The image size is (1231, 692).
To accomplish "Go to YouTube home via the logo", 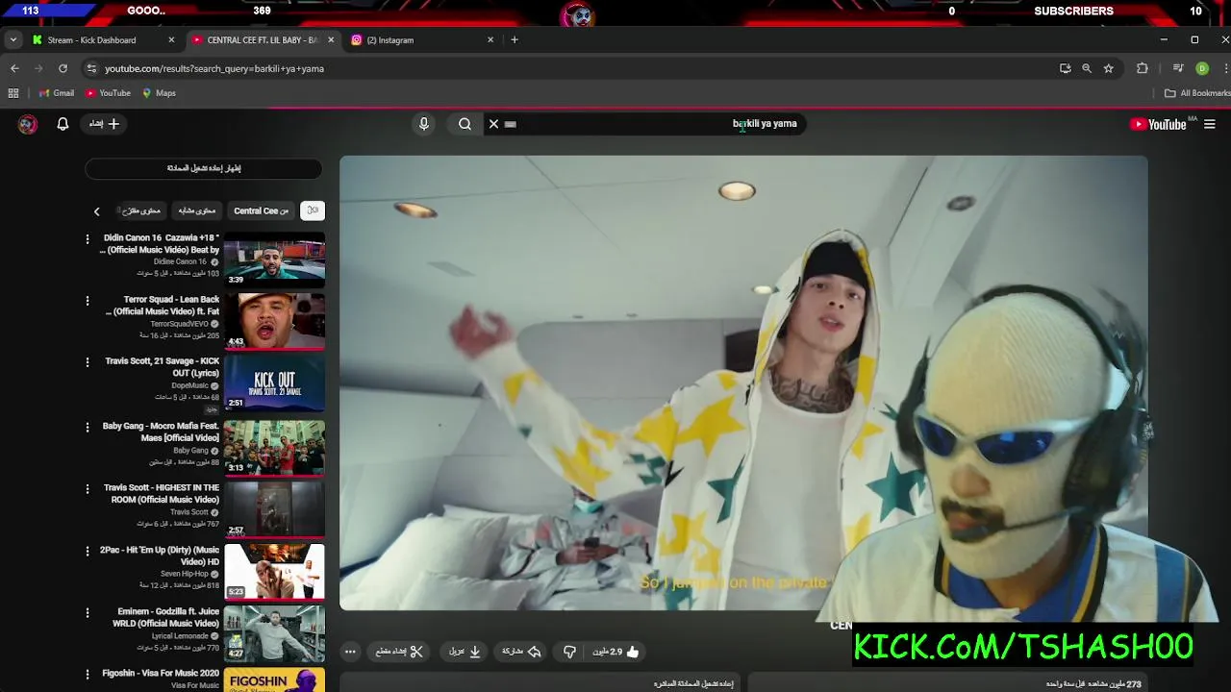I will (x=1158, y=124).
